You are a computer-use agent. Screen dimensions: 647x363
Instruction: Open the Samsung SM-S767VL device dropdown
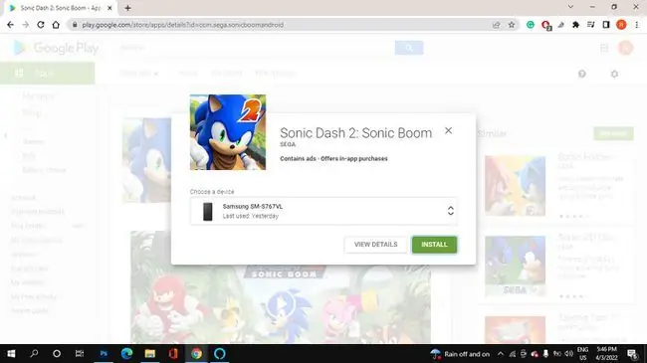click(323, 211)
